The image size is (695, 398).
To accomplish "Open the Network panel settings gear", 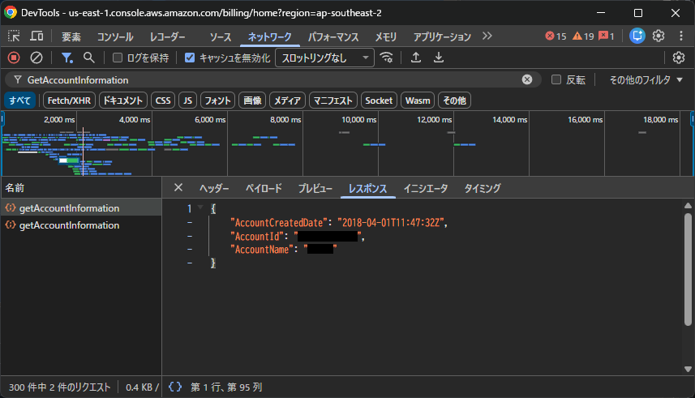I will click(679, 58).
